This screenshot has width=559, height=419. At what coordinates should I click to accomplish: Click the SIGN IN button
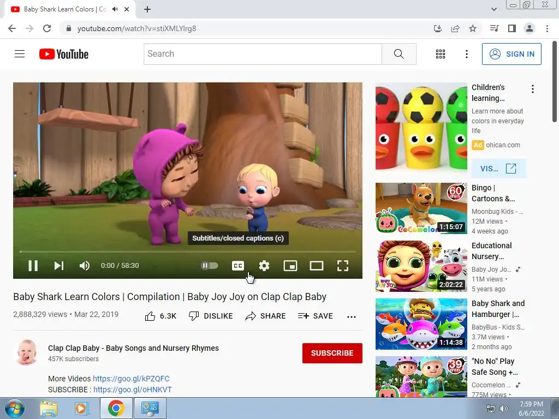512,54
